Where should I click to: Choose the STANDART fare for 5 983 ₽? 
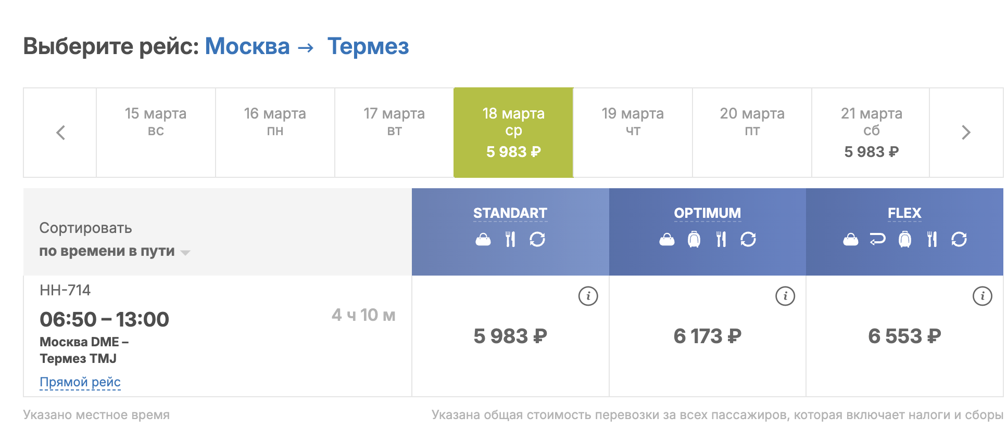[510, 336]
